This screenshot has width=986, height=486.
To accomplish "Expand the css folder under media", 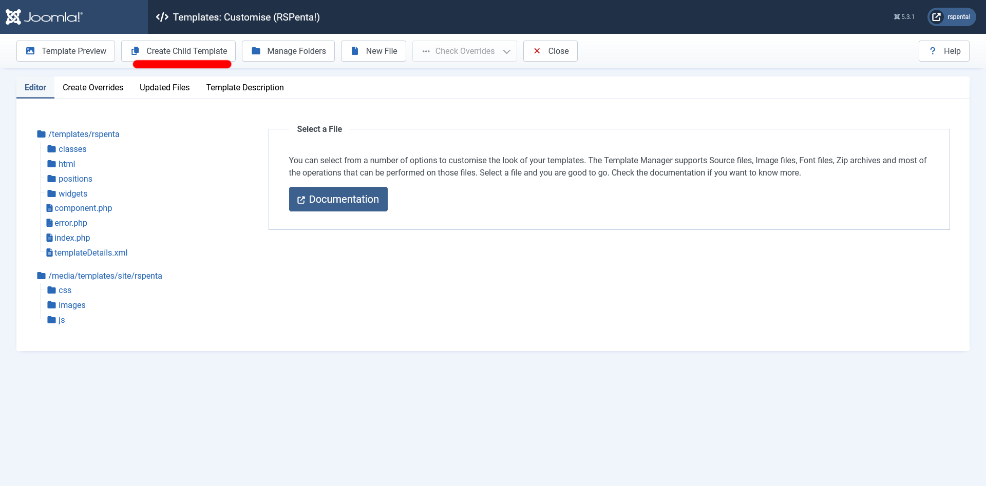I will (x=65, y=290).
